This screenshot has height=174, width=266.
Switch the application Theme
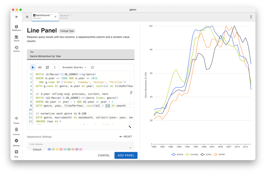[16, 120]
